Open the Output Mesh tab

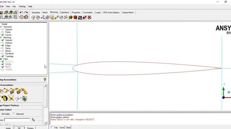tap(128, 13)
